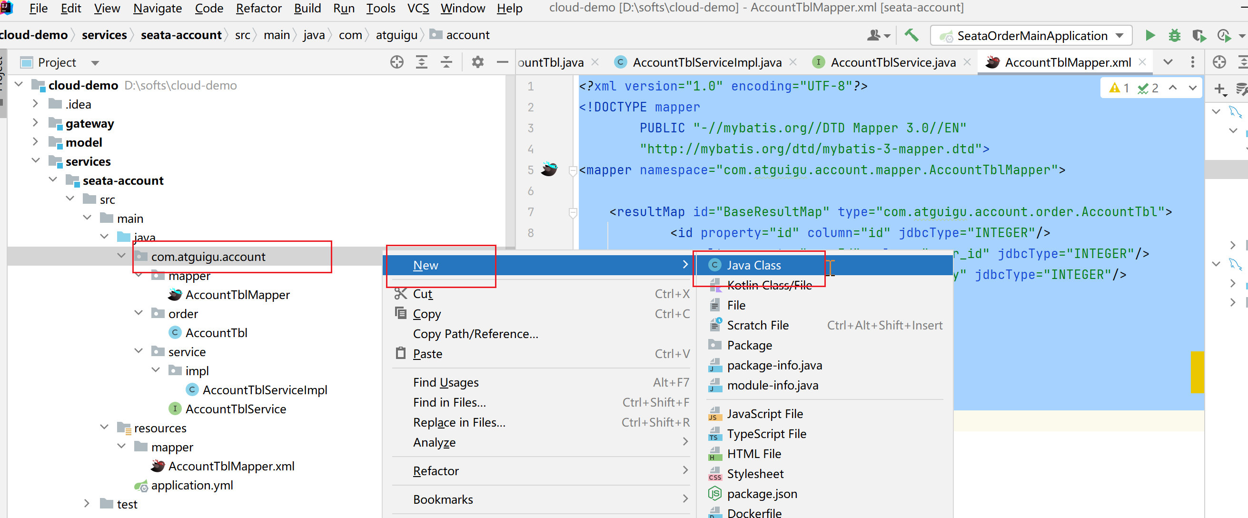Screen dimensions: 1248x518
Task: Click seata-account breadcrumb in navigation bar
Action: pos(181,35)
